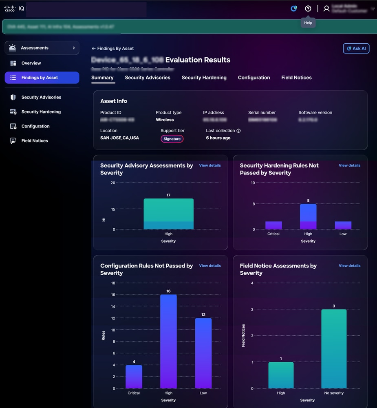Viewport: 377px width, 408px height.
Task: Open the Field Notices tab
Action: [x=297, y=78]
